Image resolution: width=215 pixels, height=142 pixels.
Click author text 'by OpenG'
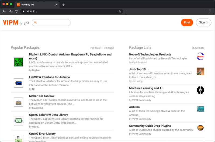[x=34, y=127]
